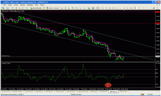Switch to the USDJPY,M5 chart tab

123,92
